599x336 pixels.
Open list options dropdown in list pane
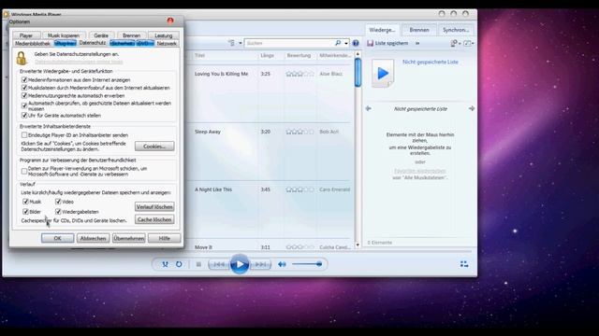coord(456,44)
